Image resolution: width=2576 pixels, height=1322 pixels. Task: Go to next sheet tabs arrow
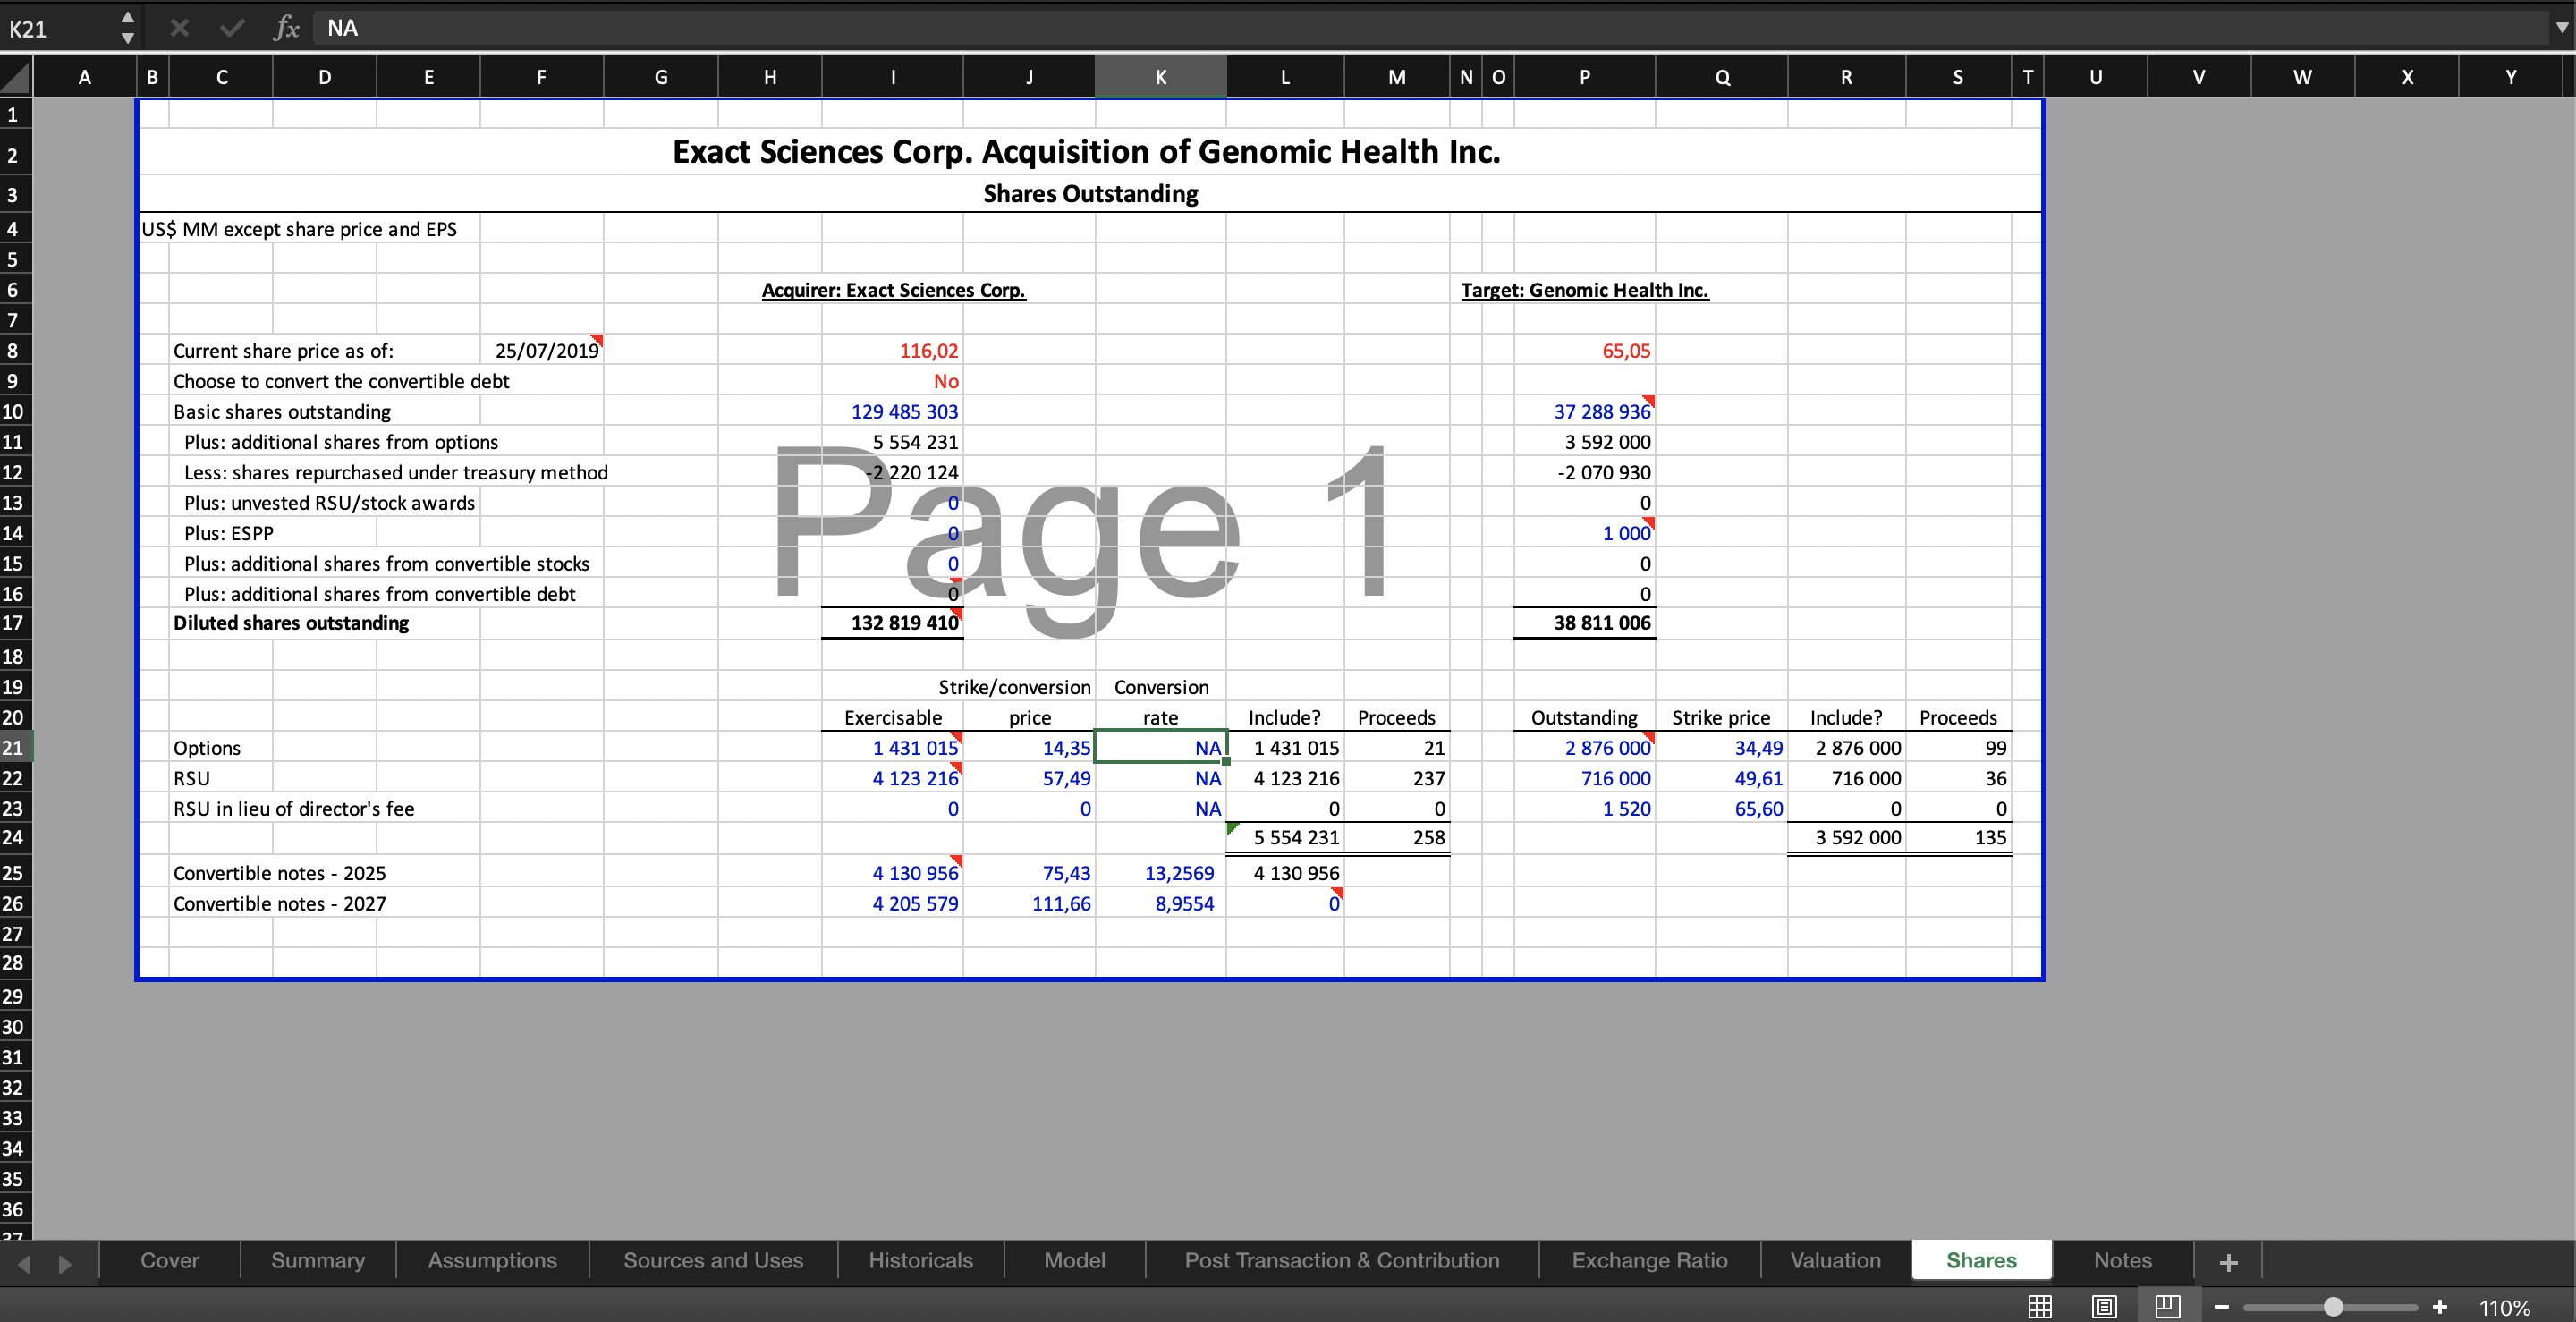(x=65, y=1264)
